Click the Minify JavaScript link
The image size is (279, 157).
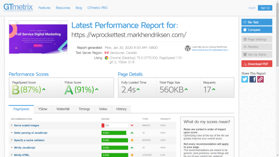pos(25,148)
